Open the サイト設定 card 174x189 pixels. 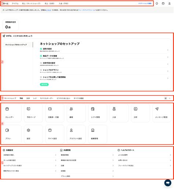coord(55,134)
